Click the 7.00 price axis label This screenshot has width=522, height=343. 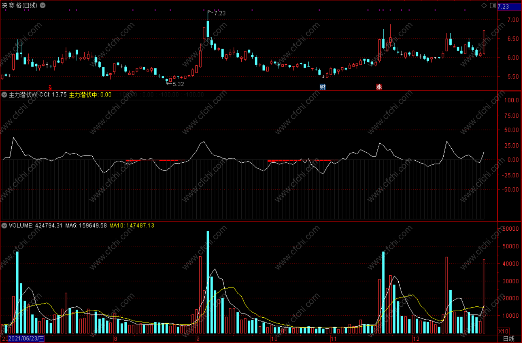[513, 20]
